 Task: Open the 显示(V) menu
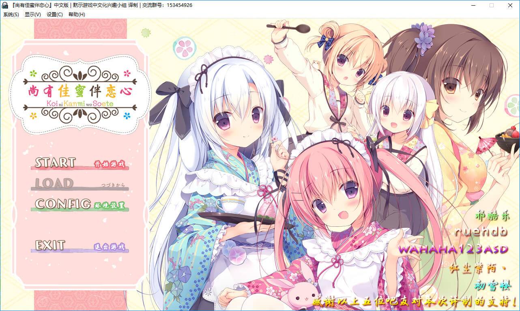click(32, 15)
